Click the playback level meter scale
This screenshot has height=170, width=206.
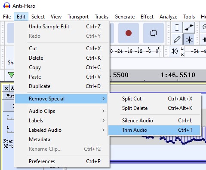tap(196, 51)
